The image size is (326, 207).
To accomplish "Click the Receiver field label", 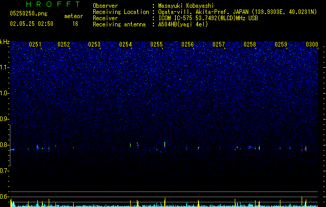I will (x=105, y=18).
